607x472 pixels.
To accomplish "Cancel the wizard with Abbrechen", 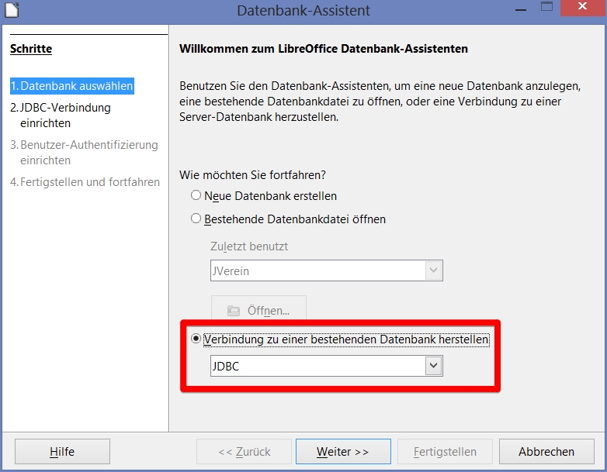I will (x=546, y=451).
